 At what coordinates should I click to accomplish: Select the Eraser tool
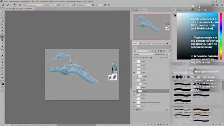point(2,47)
